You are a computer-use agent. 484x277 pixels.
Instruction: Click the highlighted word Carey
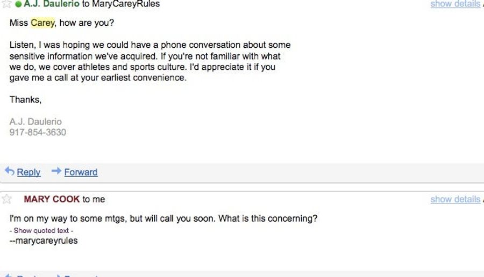point(42,23)
